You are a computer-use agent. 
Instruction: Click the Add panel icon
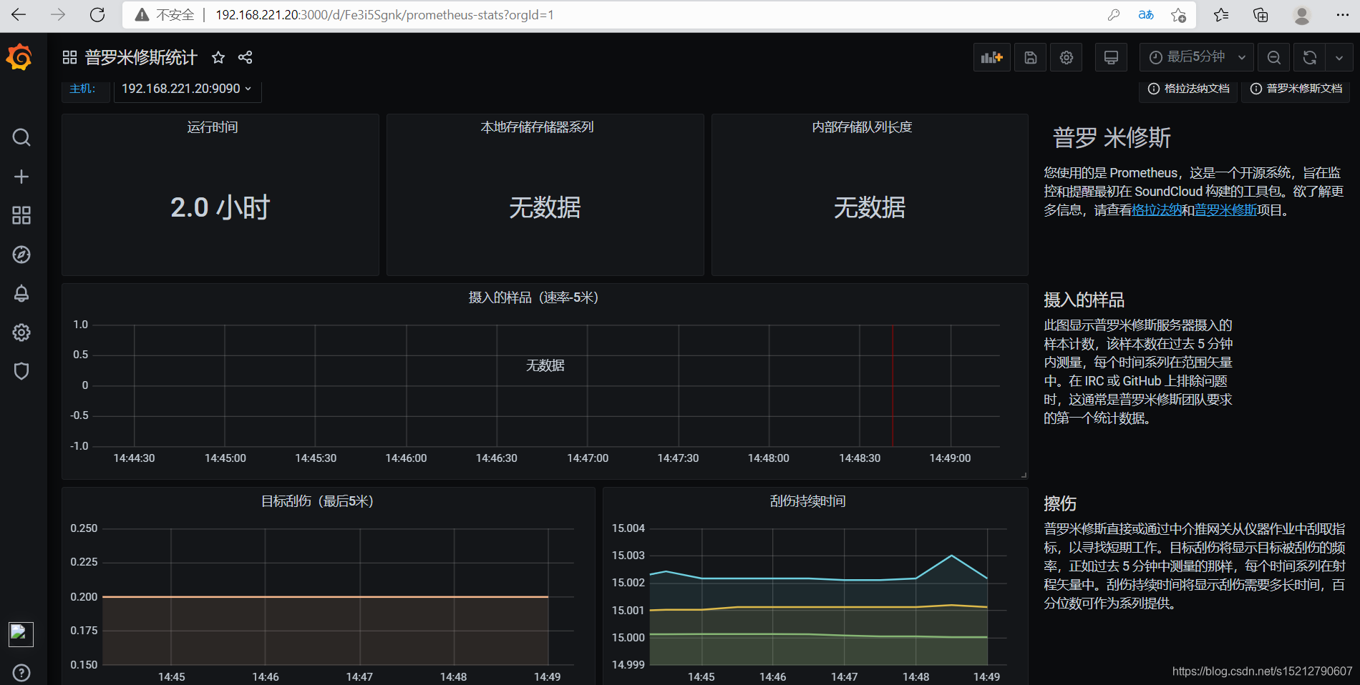(x=991, y=57)
